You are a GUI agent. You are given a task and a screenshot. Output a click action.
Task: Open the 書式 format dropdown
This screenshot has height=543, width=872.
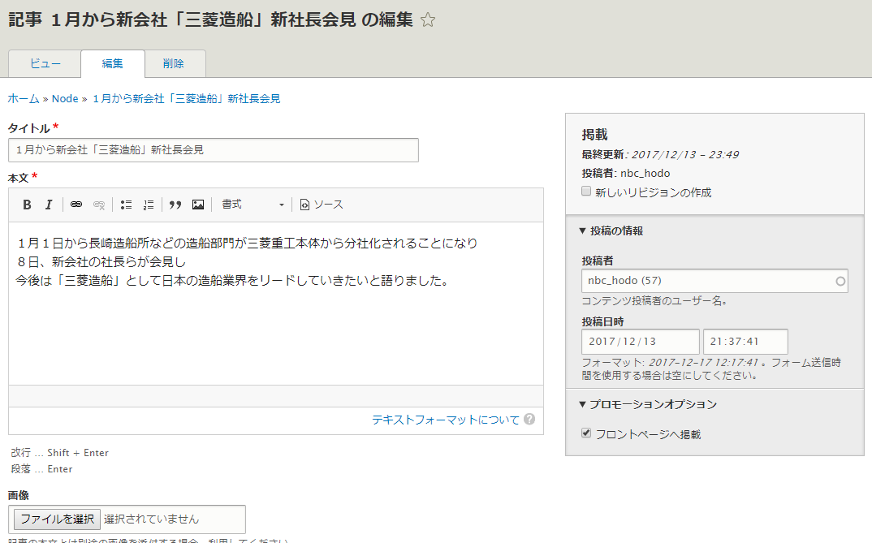coord(253,205)
